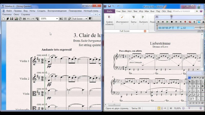Toggle transposing score in the Sibelius 6 toolbar
This screenshot has height=115, width=205.
69,19
